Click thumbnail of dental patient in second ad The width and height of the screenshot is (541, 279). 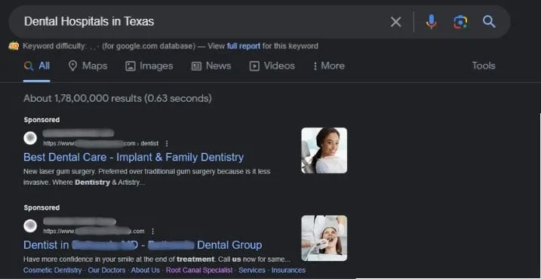pos(324,238)
